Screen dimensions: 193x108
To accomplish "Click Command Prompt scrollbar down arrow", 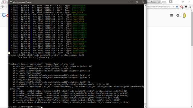I will pos(145,107).
